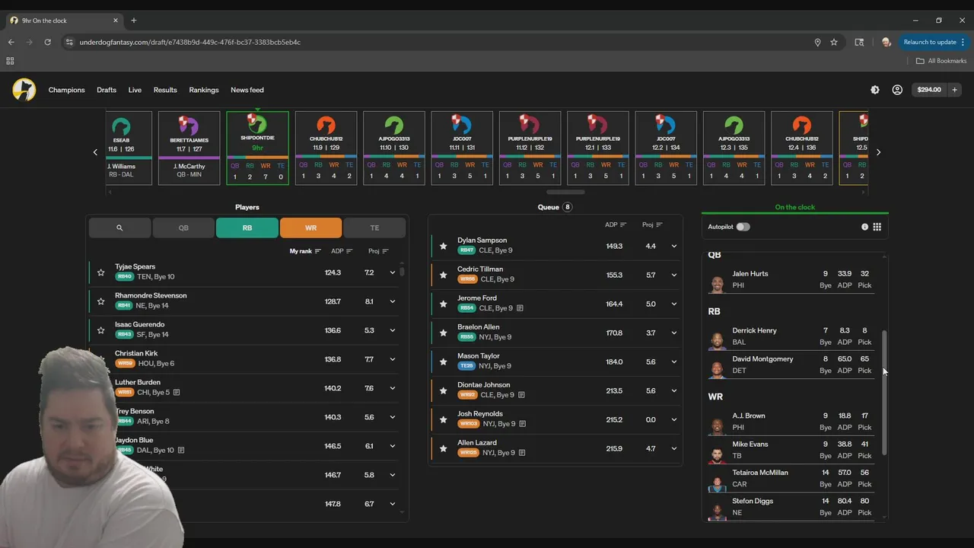Open player search magnifier tab
This screenshot has height=548, width=974.
(119, 228)
